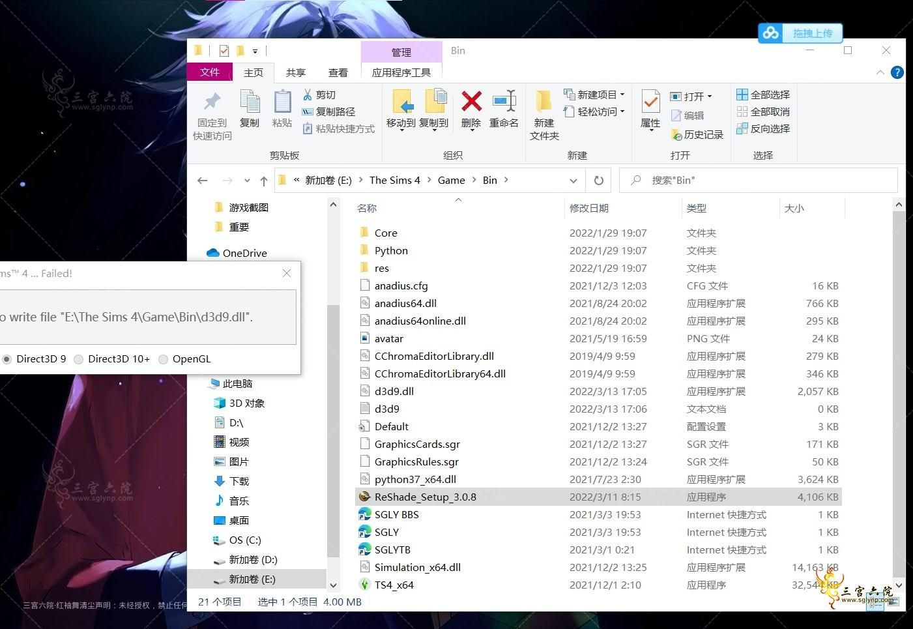Viewport: 913px width, 629px height.
Task: Click the Move to (移动到) icon
Action: (401, 102)
